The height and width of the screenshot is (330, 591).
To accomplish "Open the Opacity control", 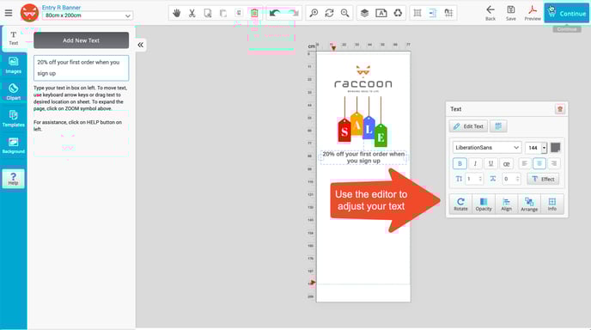I will point(484,204).
